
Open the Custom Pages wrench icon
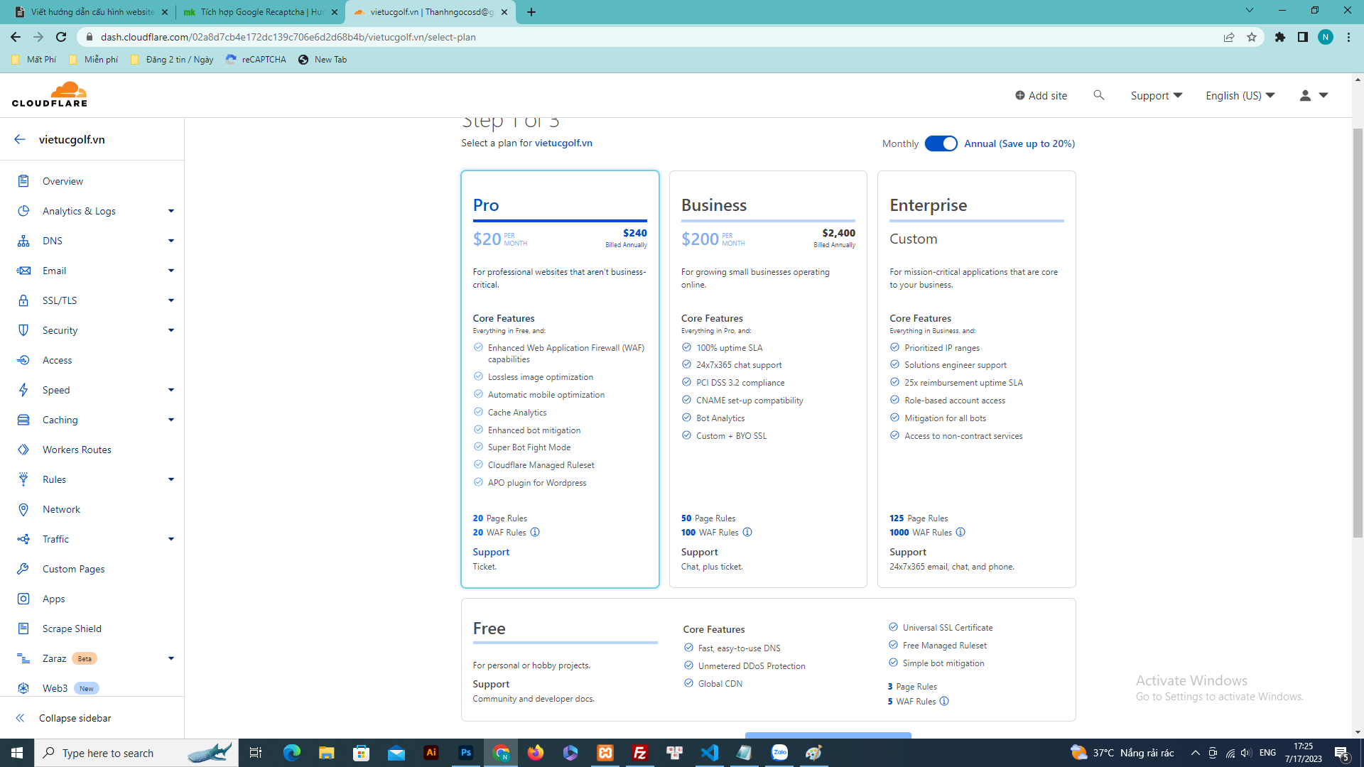(23, 569)
